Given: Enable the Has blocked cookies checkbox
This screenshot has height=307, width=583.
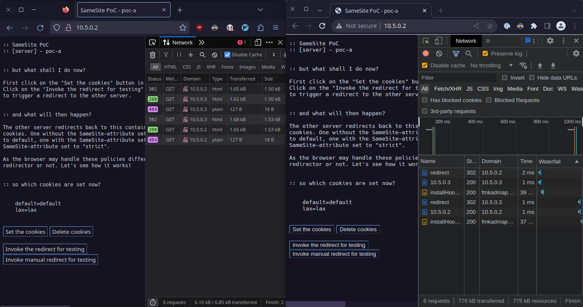Looking at the screenshot, I should click(x=425, y=100).
